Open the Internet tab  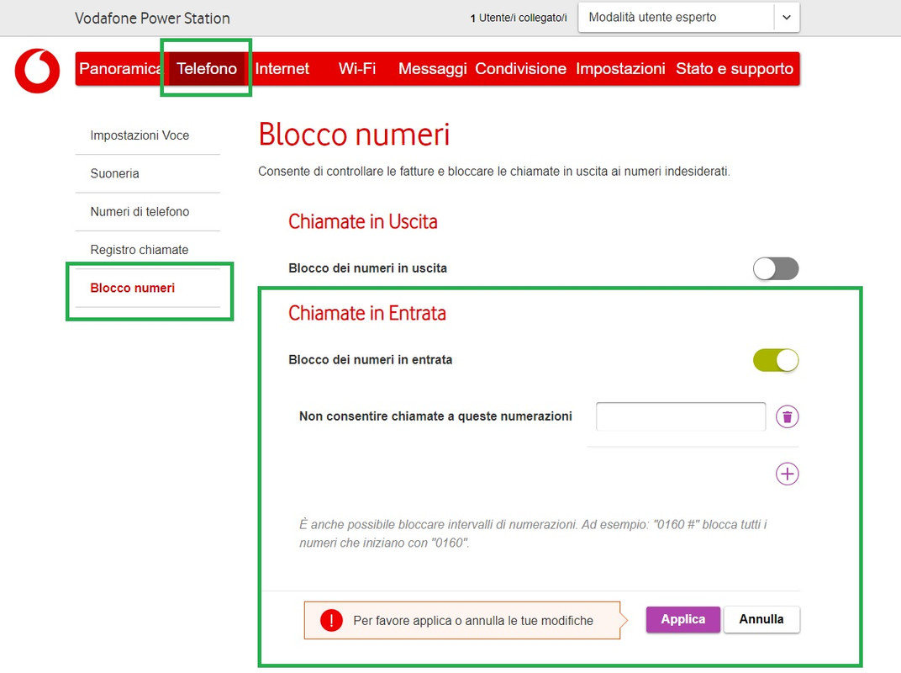click(x=282, y=68)
